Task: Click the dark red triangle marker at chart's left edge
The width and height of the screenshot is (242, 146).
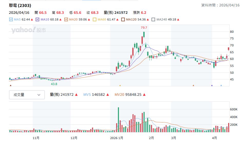Action: click(x=11, y=85)
